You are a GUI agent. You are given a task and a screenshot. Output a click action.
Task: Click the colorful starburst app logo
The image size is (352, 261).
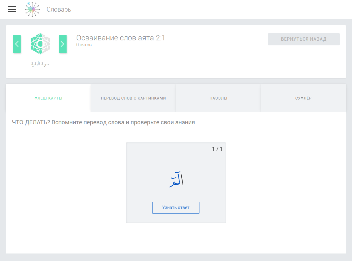pyautogui.click(x=33, y=9)
